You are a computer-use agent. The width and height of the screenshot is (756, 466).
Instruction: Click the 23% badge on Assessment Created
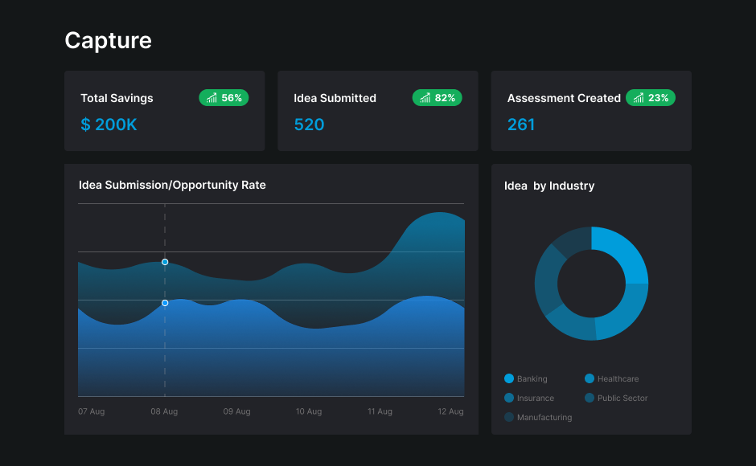(x=650, y=97)
